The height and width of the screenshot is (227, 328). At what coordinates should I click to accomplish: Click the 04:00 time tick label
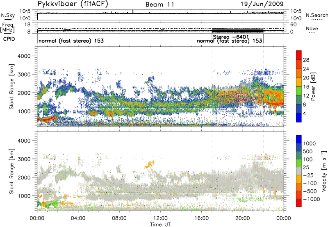tap(78, 218)
